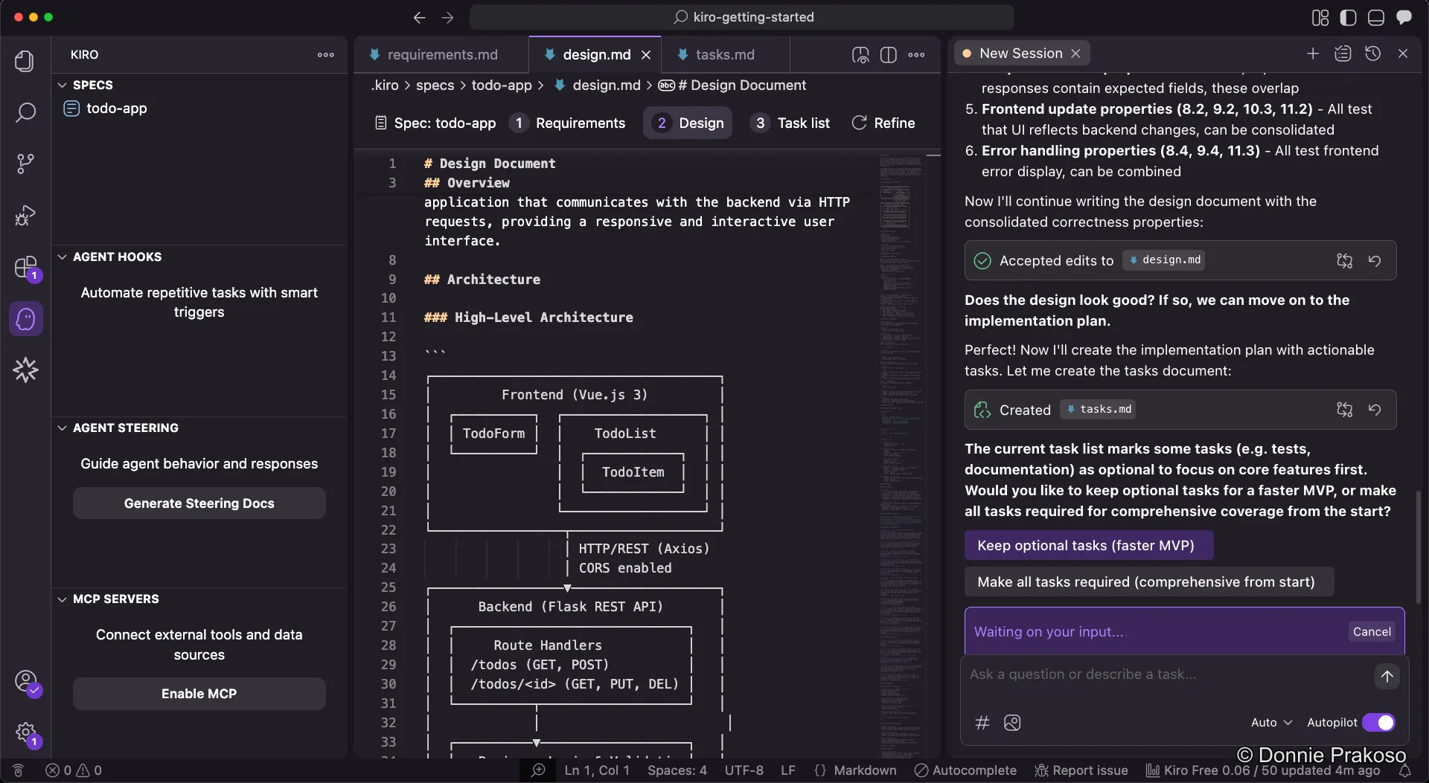1429x783 pixels.
Task: Click the split editor icon
Action: click(x=889, y=54)
